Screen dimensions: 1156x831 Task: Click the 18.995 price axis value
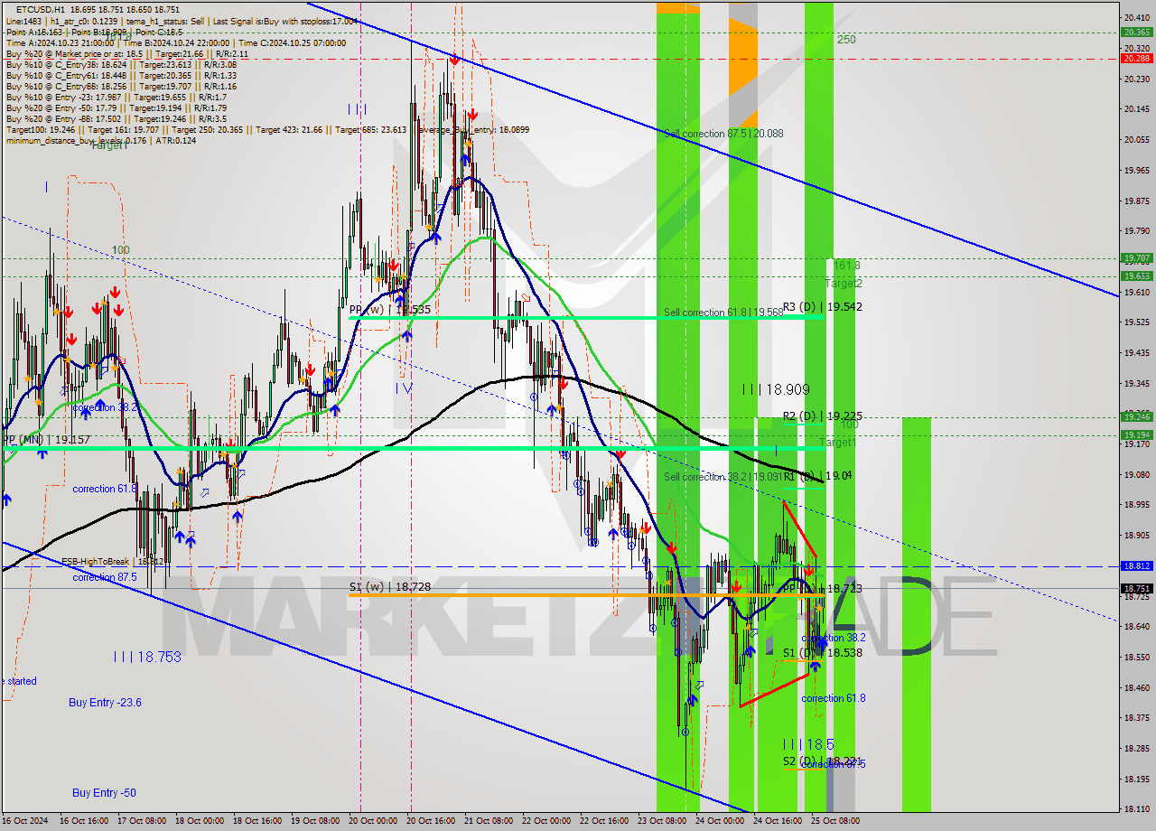click(1135, 504)
